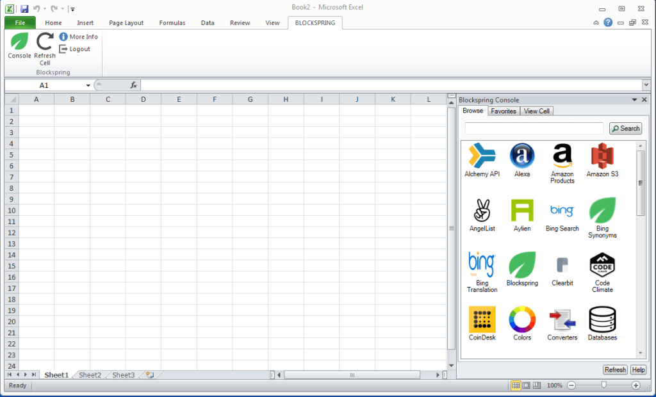Screen dimensions: 656x397
Task: Select the Converters block
Action: pos(562,324)
